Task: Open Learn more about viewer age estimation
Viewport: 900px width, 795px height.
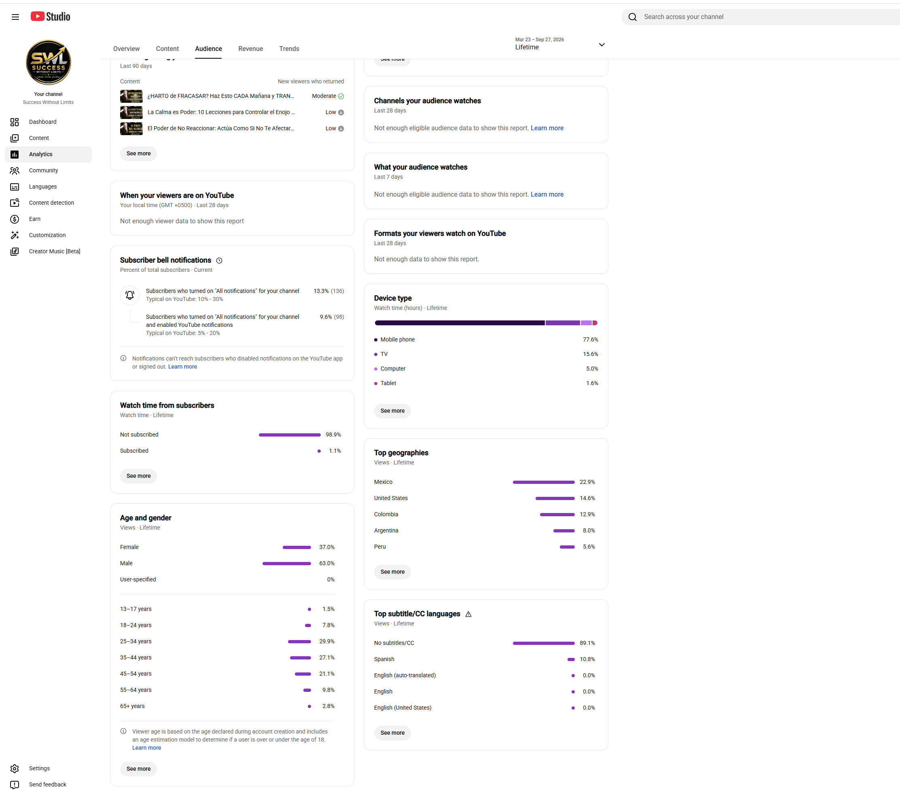Action: tap(146, 748)
